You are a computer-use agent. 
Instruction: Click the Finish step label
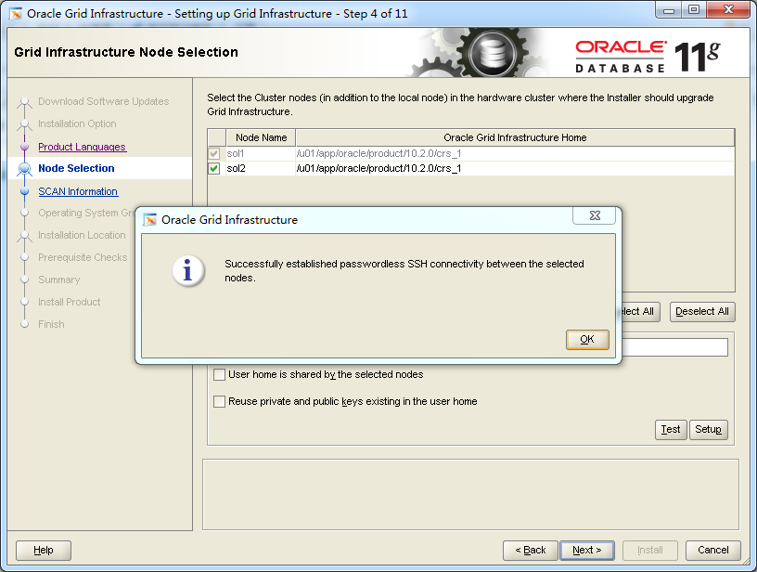(x=51, y=324)
